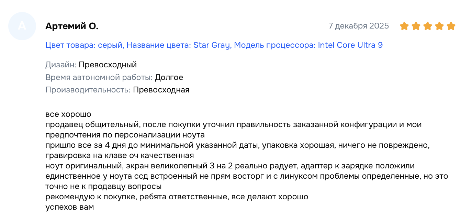Image resolution: width=461 pixels, height=222 pixels.
Task: Click the Время автономной работы label
Action: point(99,77)
